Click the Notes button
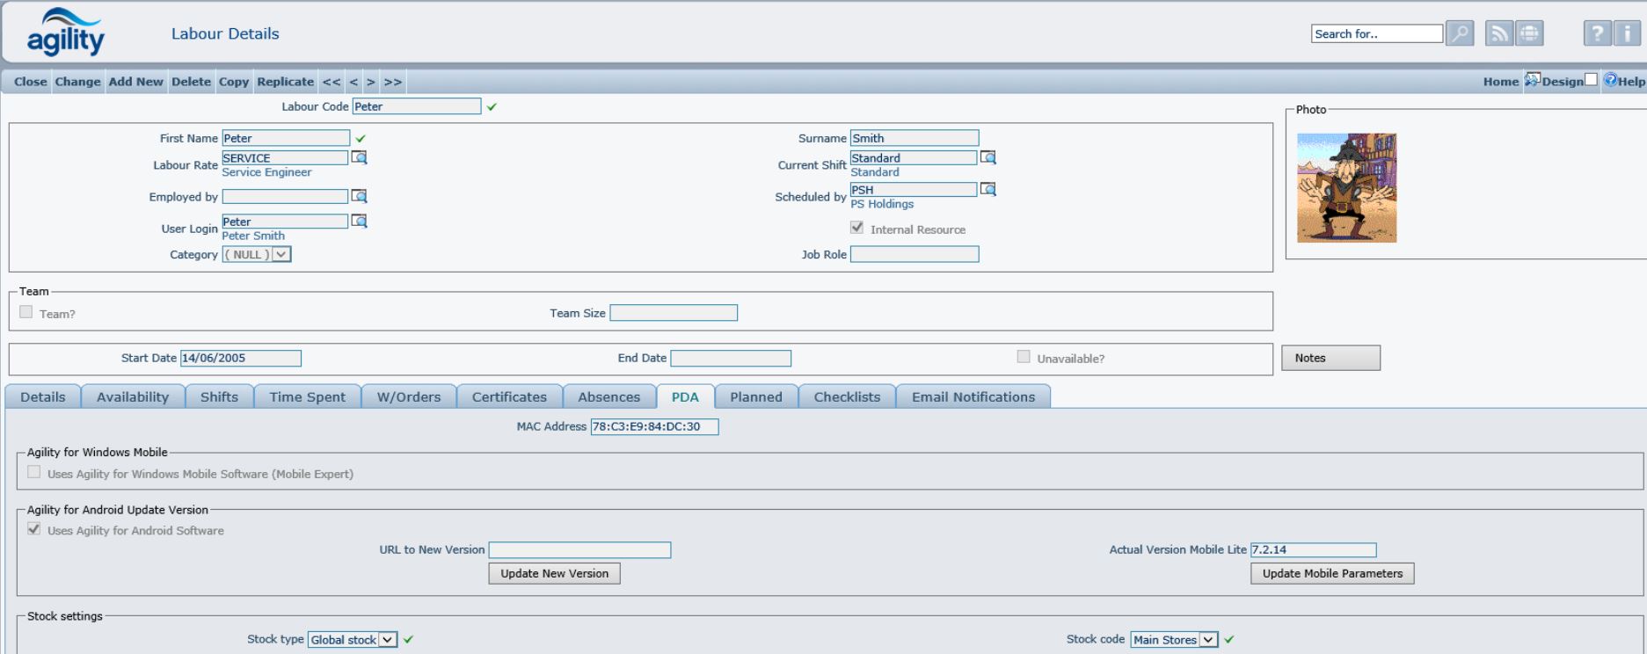Image resolution: width=1647 pixels, height=654 pixels. point(1330,358)
